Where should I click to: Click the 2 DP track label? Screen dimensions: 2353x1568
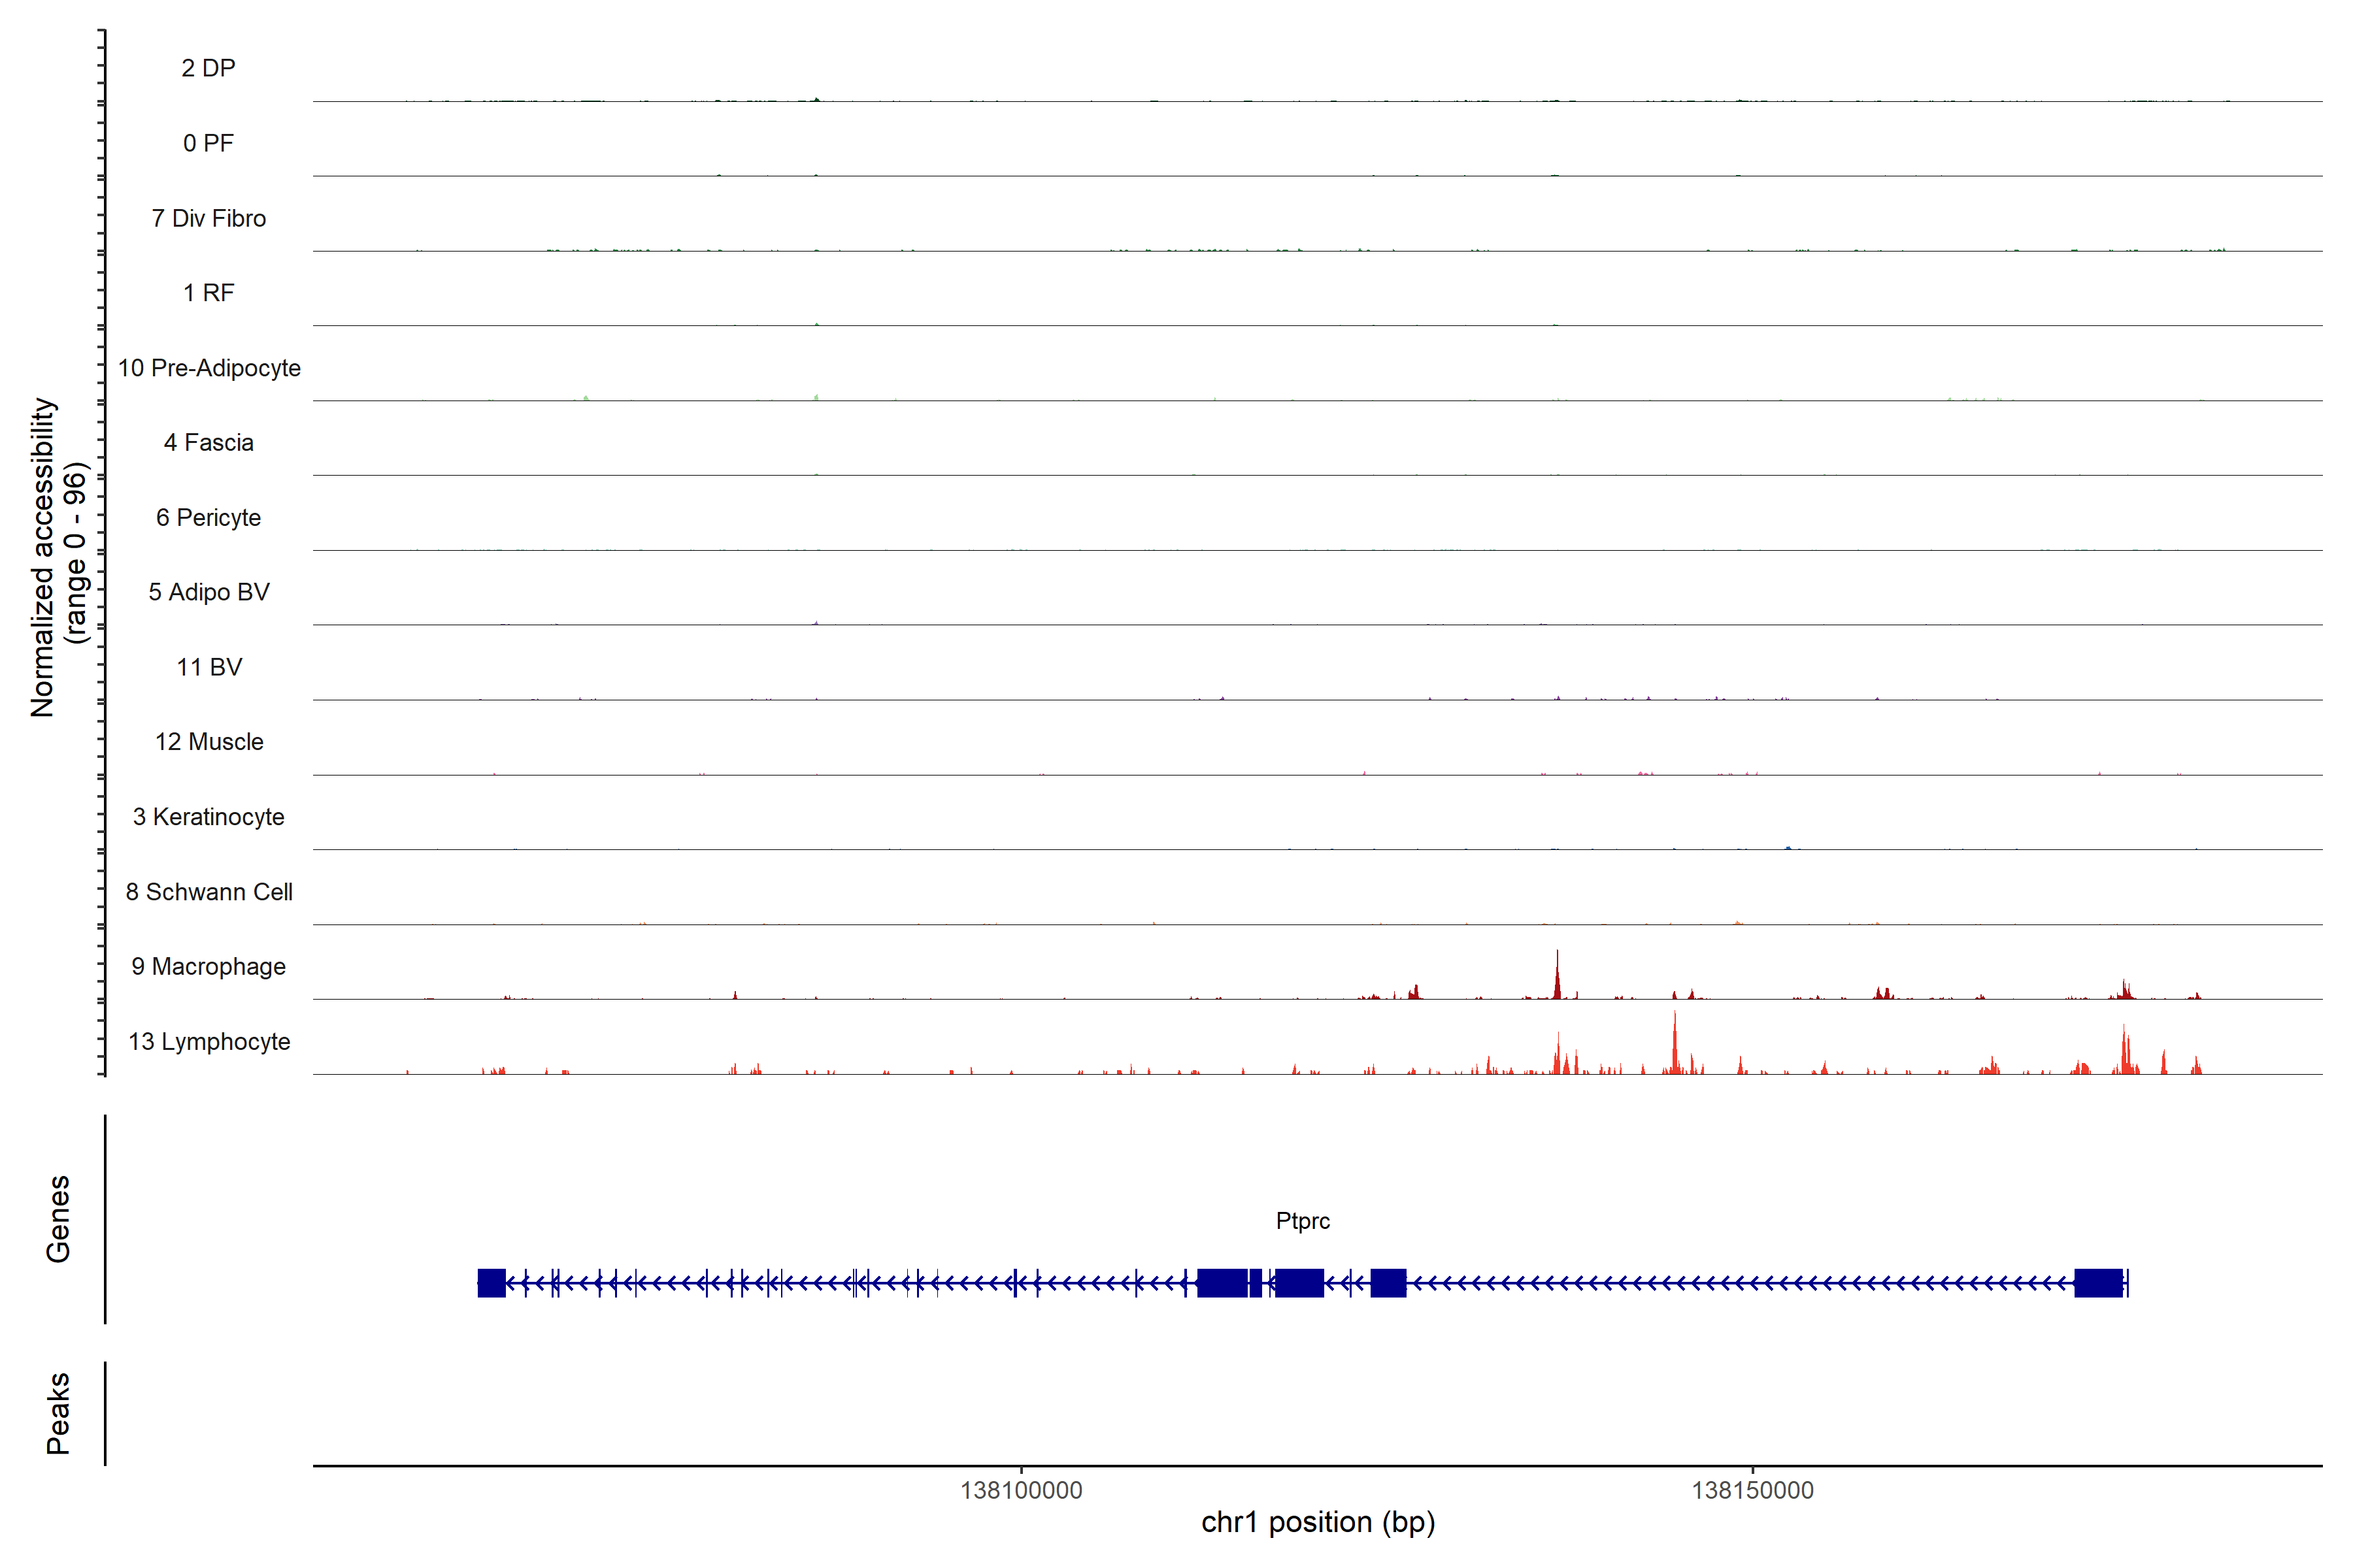(208, 68)
